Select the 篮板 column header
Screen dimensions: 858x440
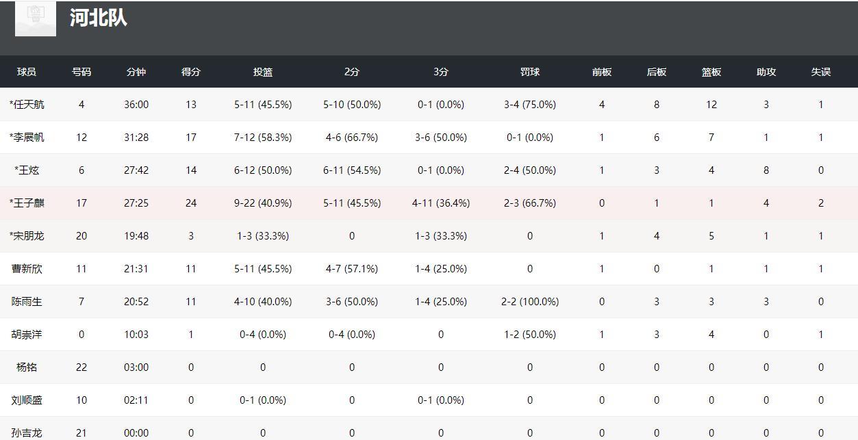click(x=711, y=72)
